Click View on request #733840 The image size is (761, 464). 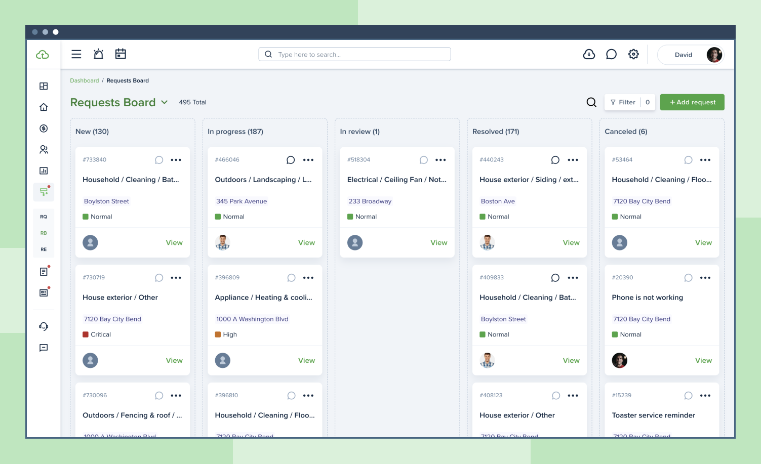tap(174, 243)
